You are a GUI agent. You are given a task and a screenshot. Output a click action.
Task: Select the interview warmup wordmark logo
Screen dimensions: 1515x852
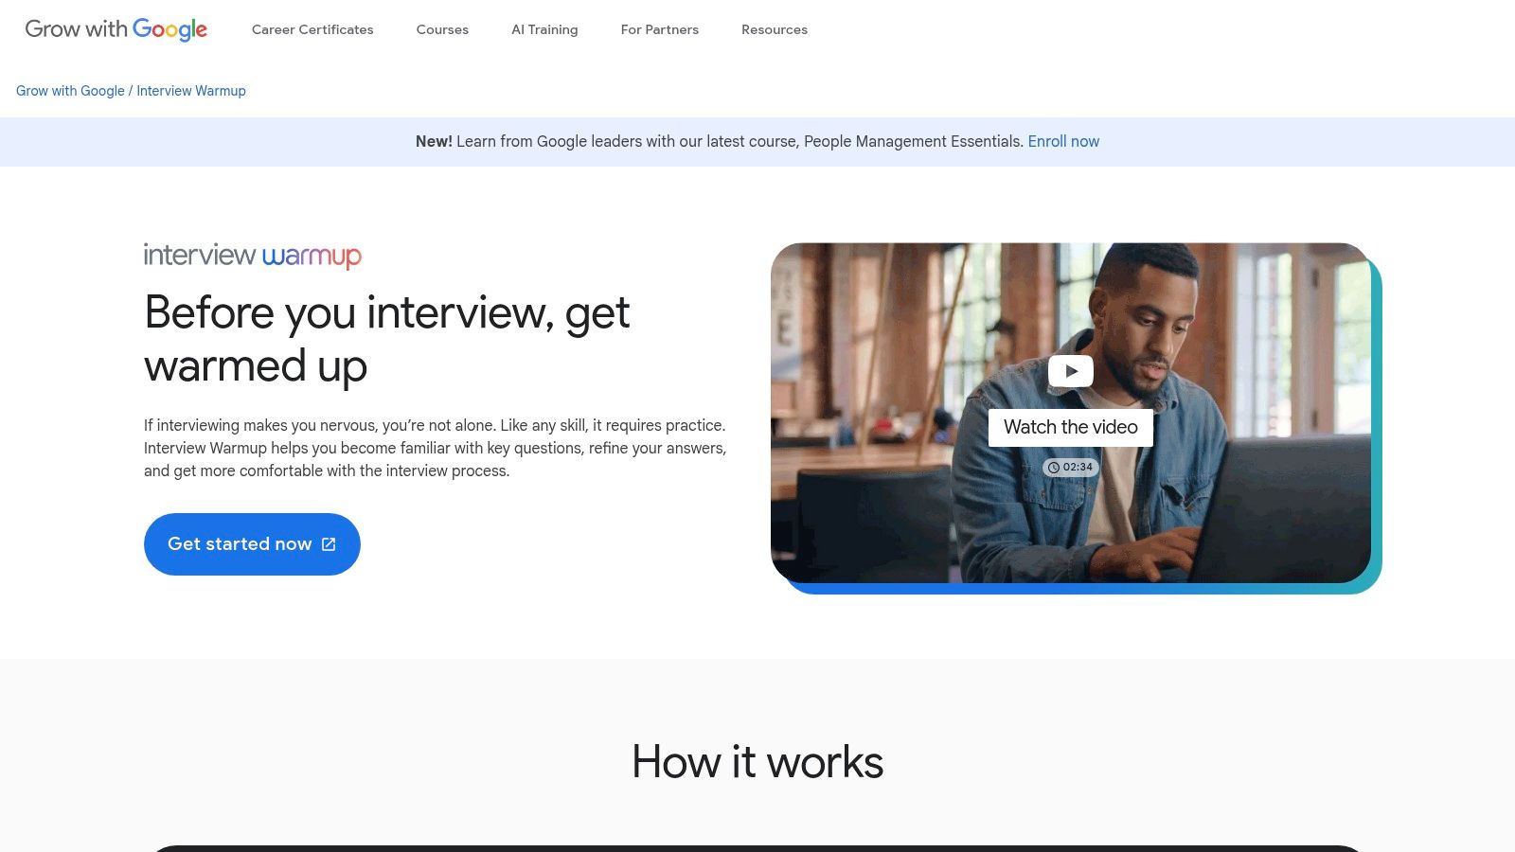point(252,256)
